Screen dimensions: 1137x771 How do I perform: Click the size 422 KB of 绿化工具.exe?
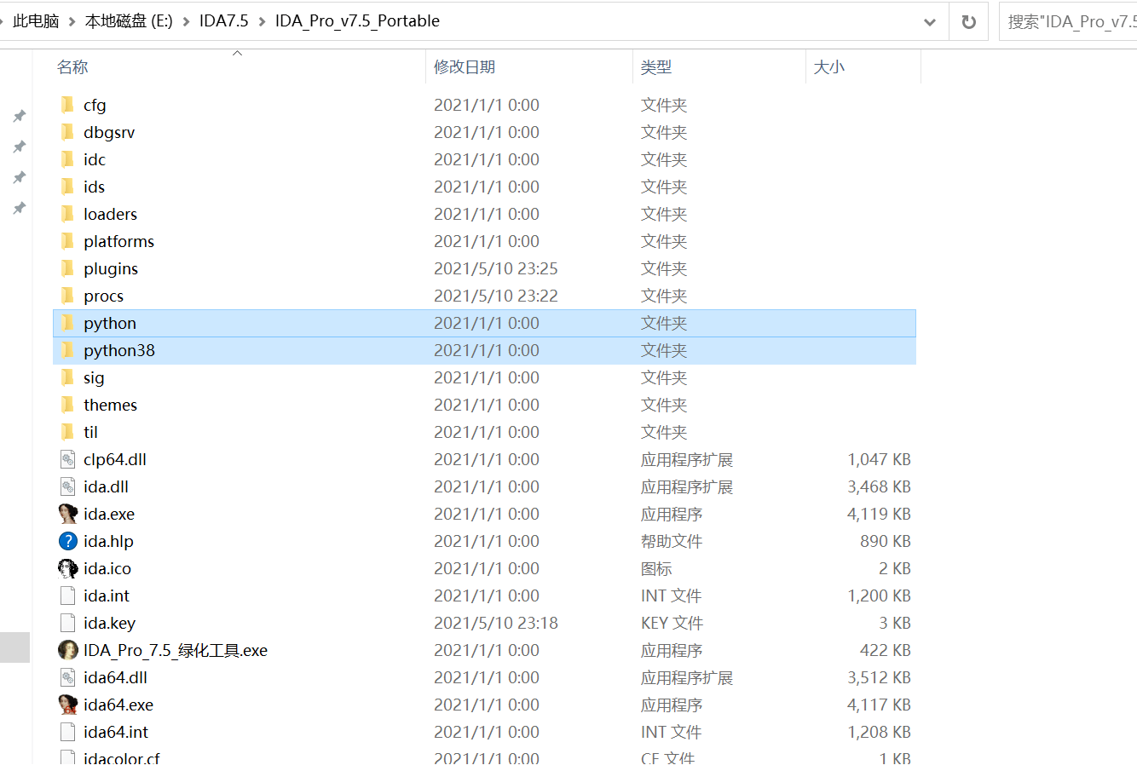[x=885, y=650]
